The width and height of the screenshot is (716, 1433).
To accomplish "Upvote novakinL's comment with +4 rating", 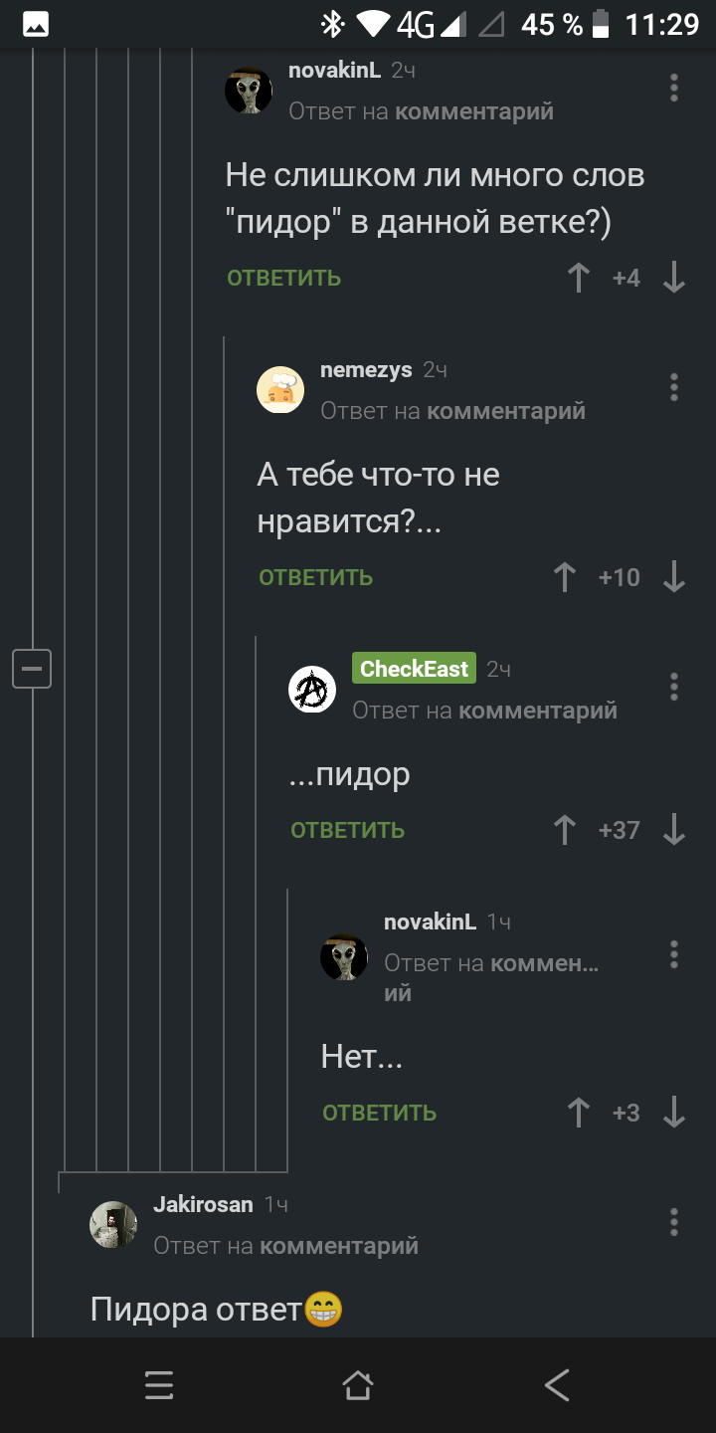I will pos(579,278).
